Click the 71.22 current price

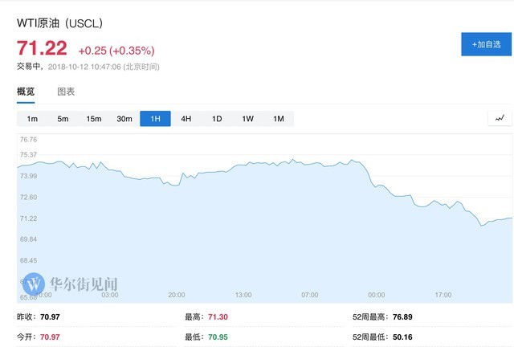(x=42, y=48)
